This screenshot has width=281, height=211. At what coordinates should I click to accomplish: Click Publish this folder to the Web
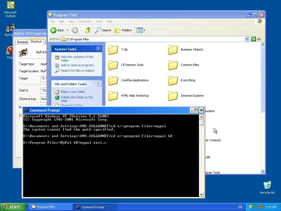(77, 99)
